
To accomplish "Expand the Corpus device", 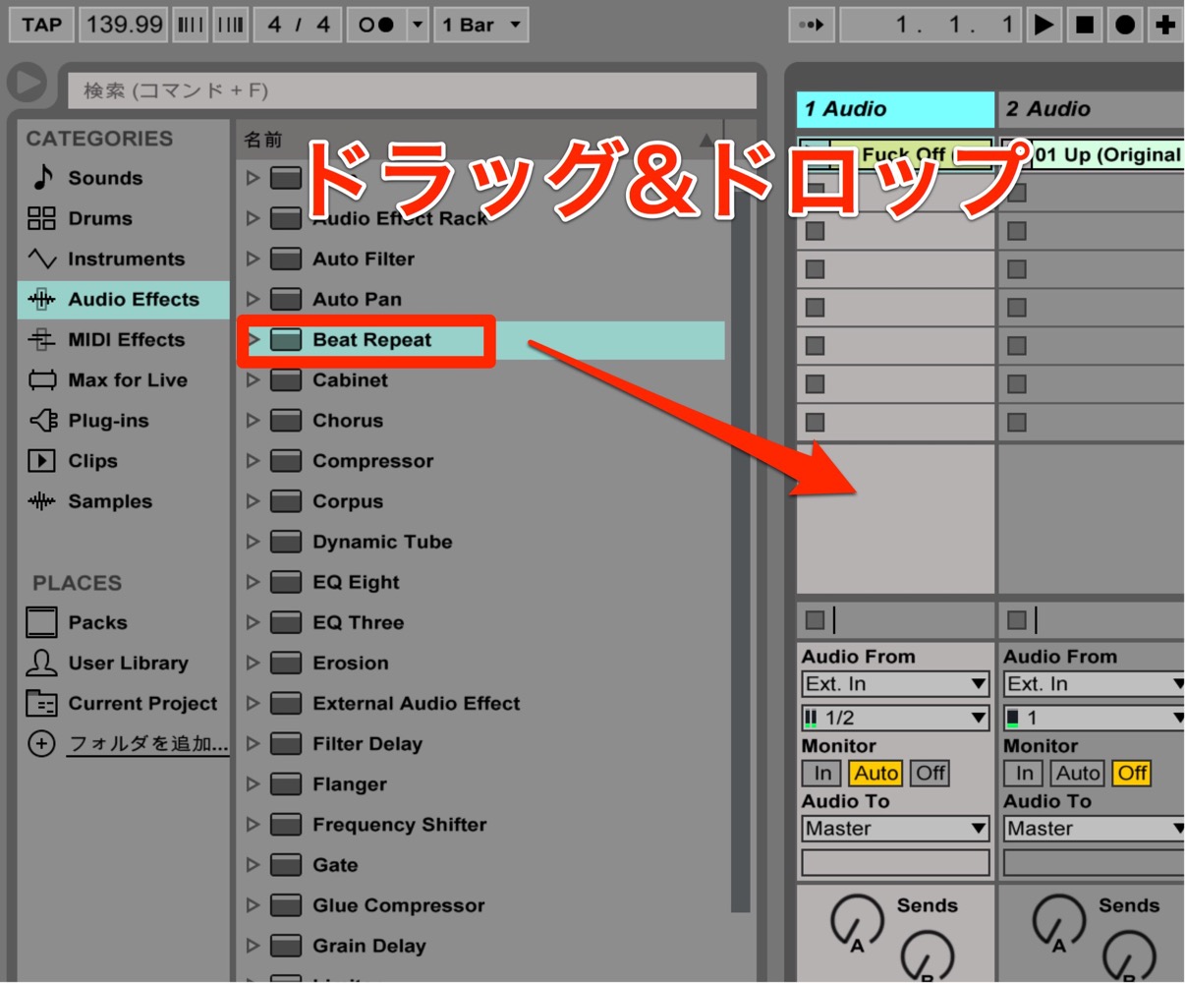I will [x=253, y=500].
